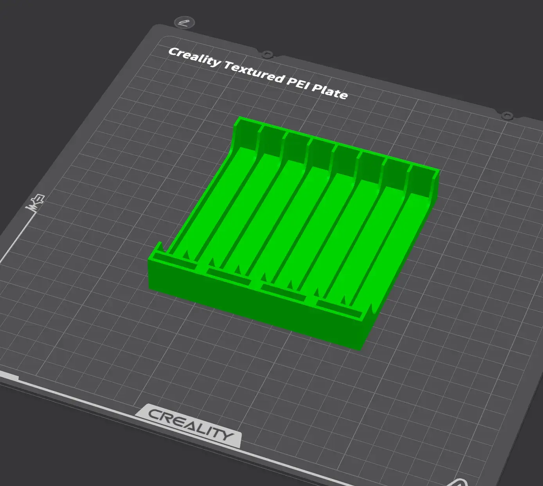Click the small hook at the model's front-left corner
The height and width of the screenshot is (486, 543).
159,247
